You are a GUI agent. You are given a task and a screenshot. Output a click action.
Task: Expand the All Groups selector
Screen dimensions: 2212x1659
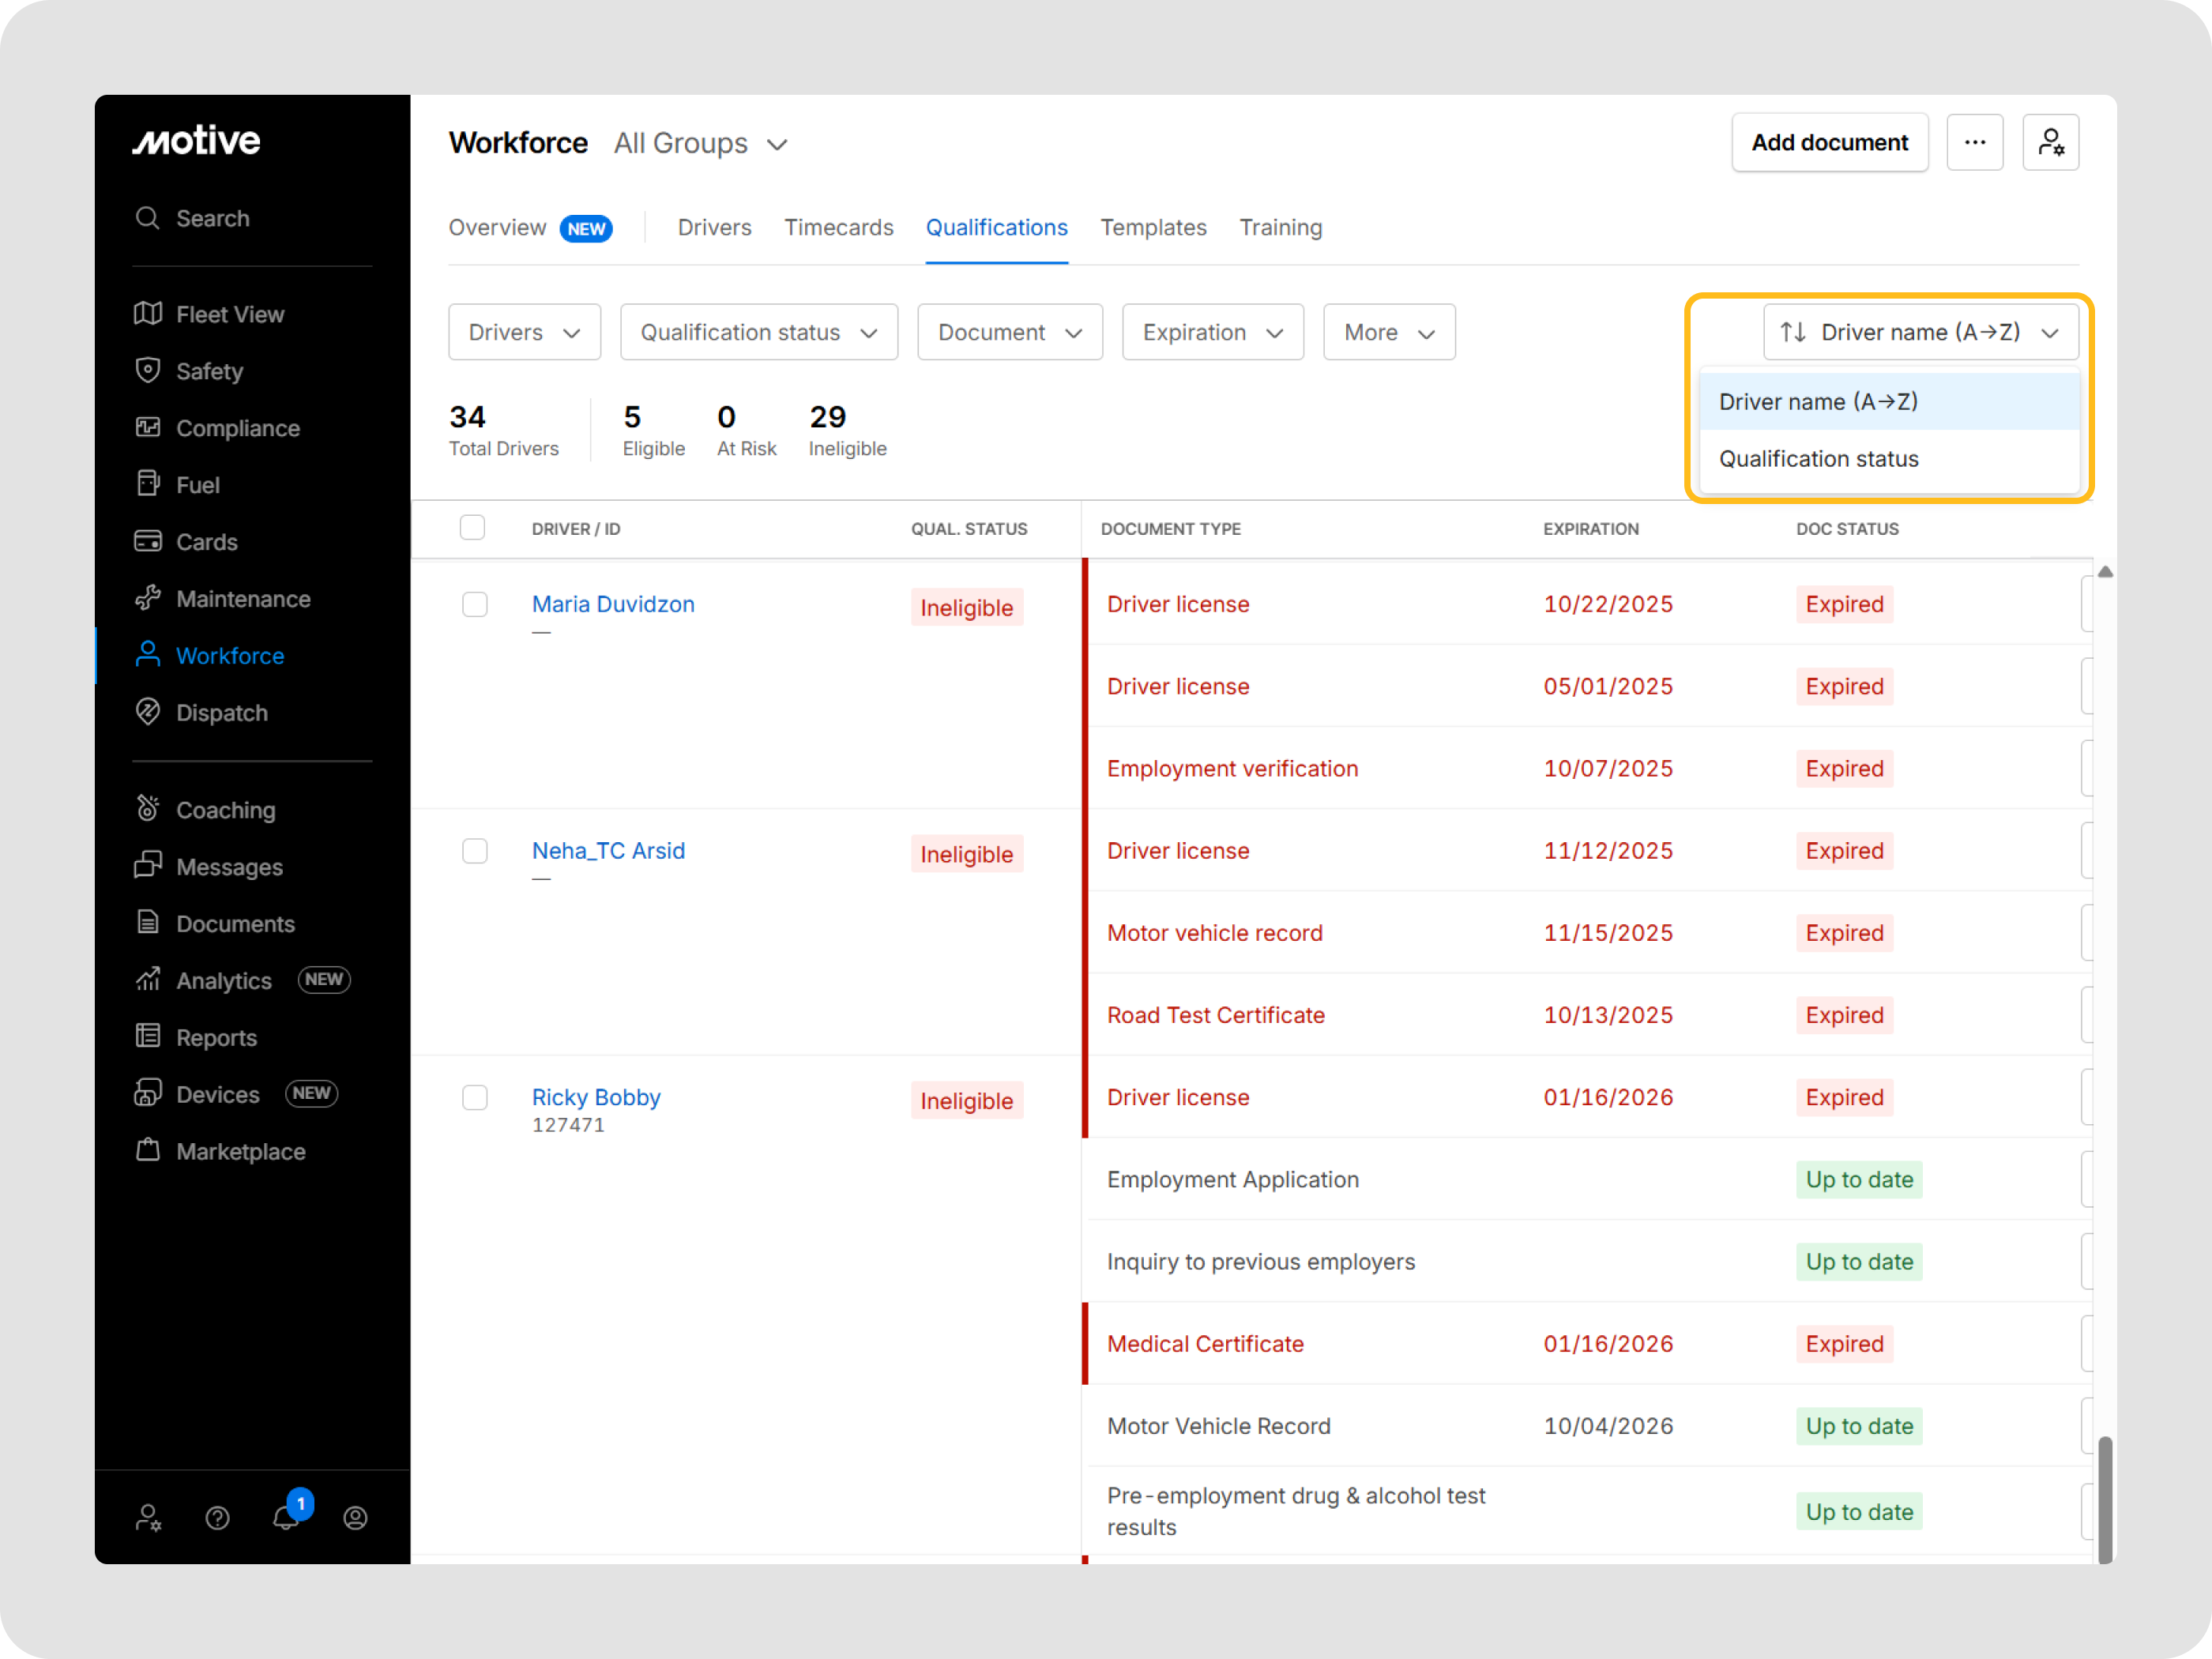[x=700, y=144]
